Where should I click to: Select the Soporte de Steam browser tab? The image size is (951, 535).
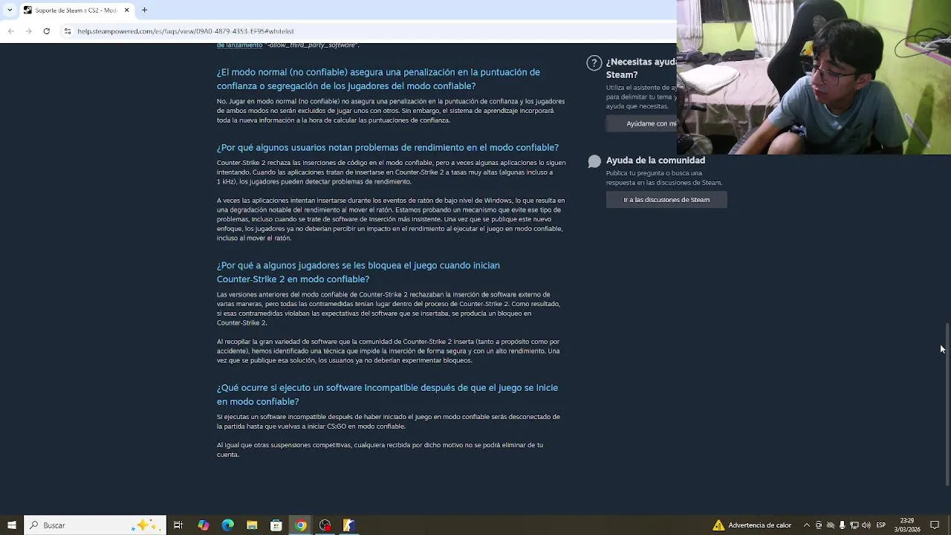77,10
